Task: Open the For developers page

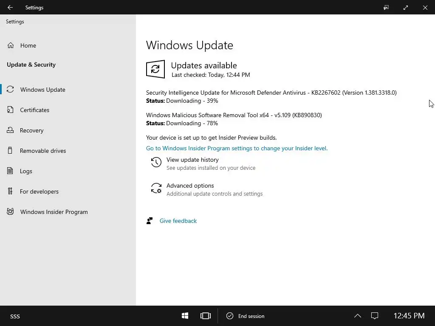Action: click(x=39, y=191)
